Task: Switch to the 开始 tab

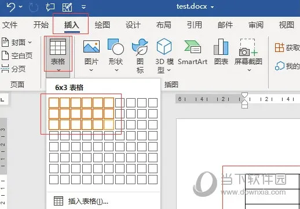Action: click(x=41, y=25)
